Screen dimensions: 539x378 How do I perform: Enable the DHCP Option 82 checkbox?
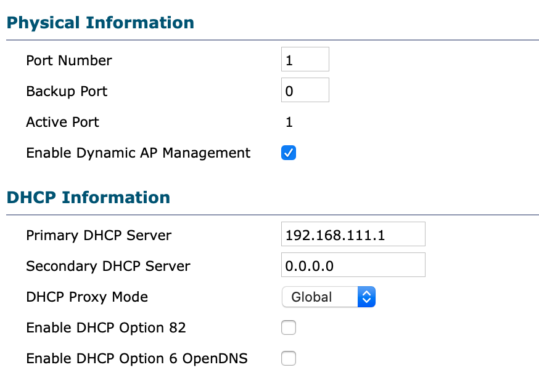tap(289, 328)
